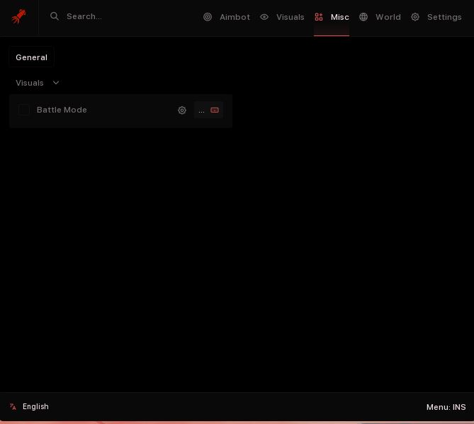Open the Settings tab
The width and height of the screenshot is (474, 424).
pyautogui.click(x=444, y=17)
